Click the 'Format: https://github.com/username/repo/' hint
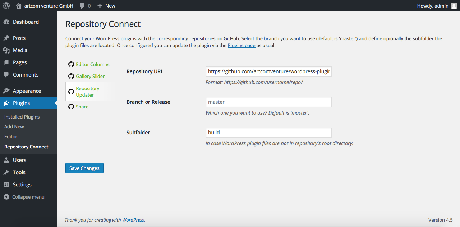The width and height of the screenshot is (460, 227). [254, 82]
